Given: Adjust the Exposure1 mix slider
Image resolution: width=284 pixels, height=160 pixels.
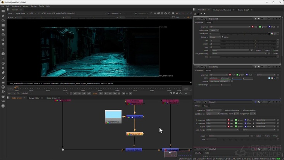Looking at the screenshot, I should (x=248, y=57).
